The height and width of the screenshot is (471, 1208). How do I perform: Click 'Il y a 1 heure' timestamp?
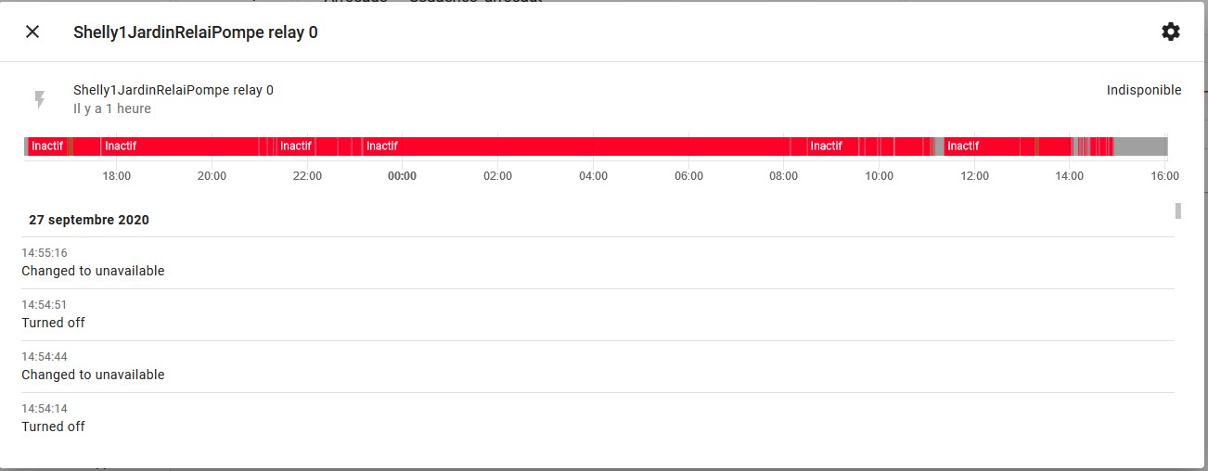coord(112,108)
